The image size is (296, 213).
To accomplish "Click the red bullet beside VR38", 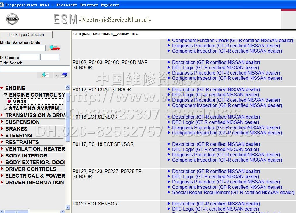I will point(9,101).
